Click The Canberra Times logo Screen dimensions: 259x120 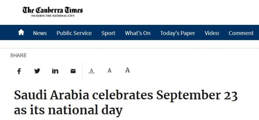52,10
